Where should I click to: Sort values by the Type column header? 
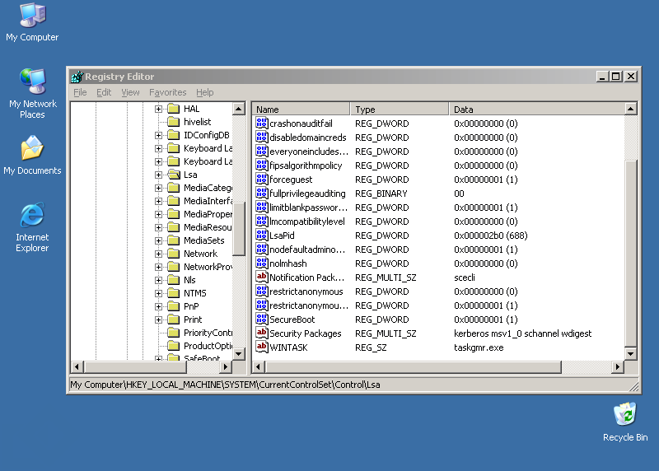tap(400, 110)
